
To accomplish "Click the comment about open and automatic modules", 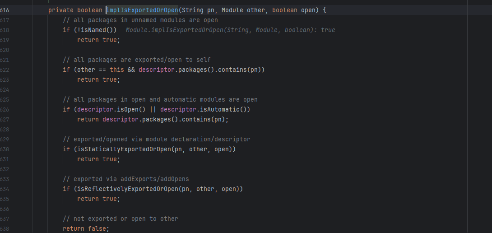I will (160, 99).
